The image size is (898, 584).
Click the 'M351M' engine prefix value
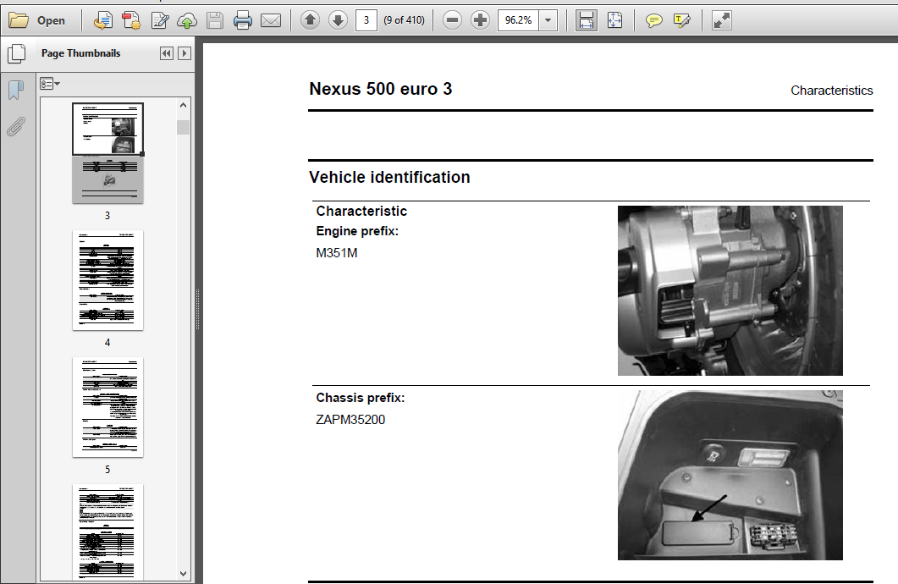coord(337,252)
